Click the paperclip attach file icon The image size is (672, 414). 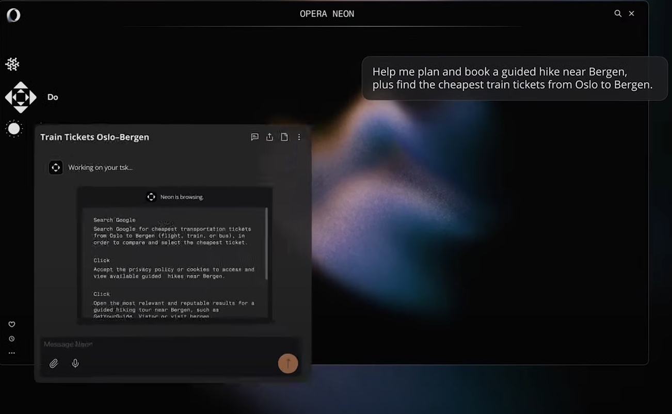(54, 363)
